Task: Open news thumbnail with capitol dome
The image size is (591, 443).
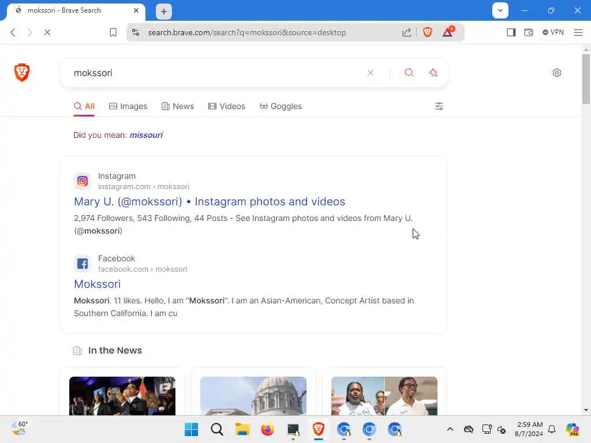Action: click(x=253, y=396)
